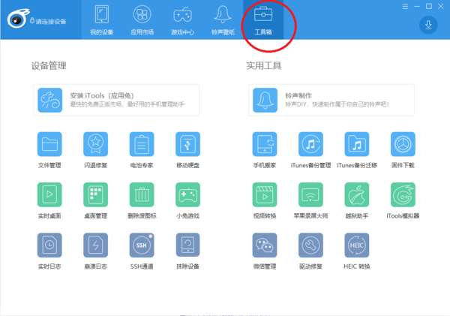Open the 移动硬盘 mobile disk tool
This screenshot has width=450, height=316.
(187, 144)
